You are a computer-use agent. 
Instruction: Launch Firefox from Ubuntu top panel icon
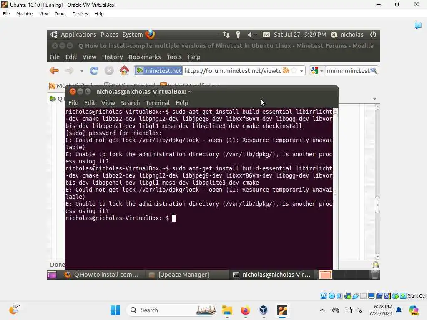[150, 34]
